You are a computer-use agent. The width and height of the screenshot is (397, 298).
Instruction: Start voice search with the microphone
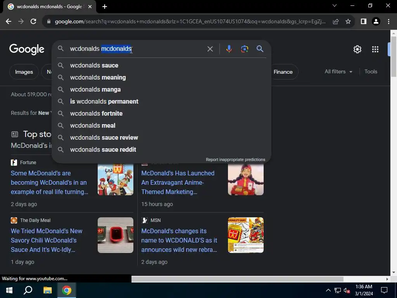coord(229,49)
